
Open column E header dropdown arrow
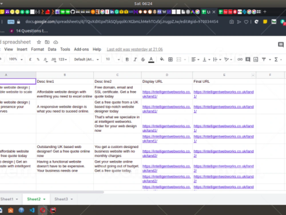pos(253,75)
